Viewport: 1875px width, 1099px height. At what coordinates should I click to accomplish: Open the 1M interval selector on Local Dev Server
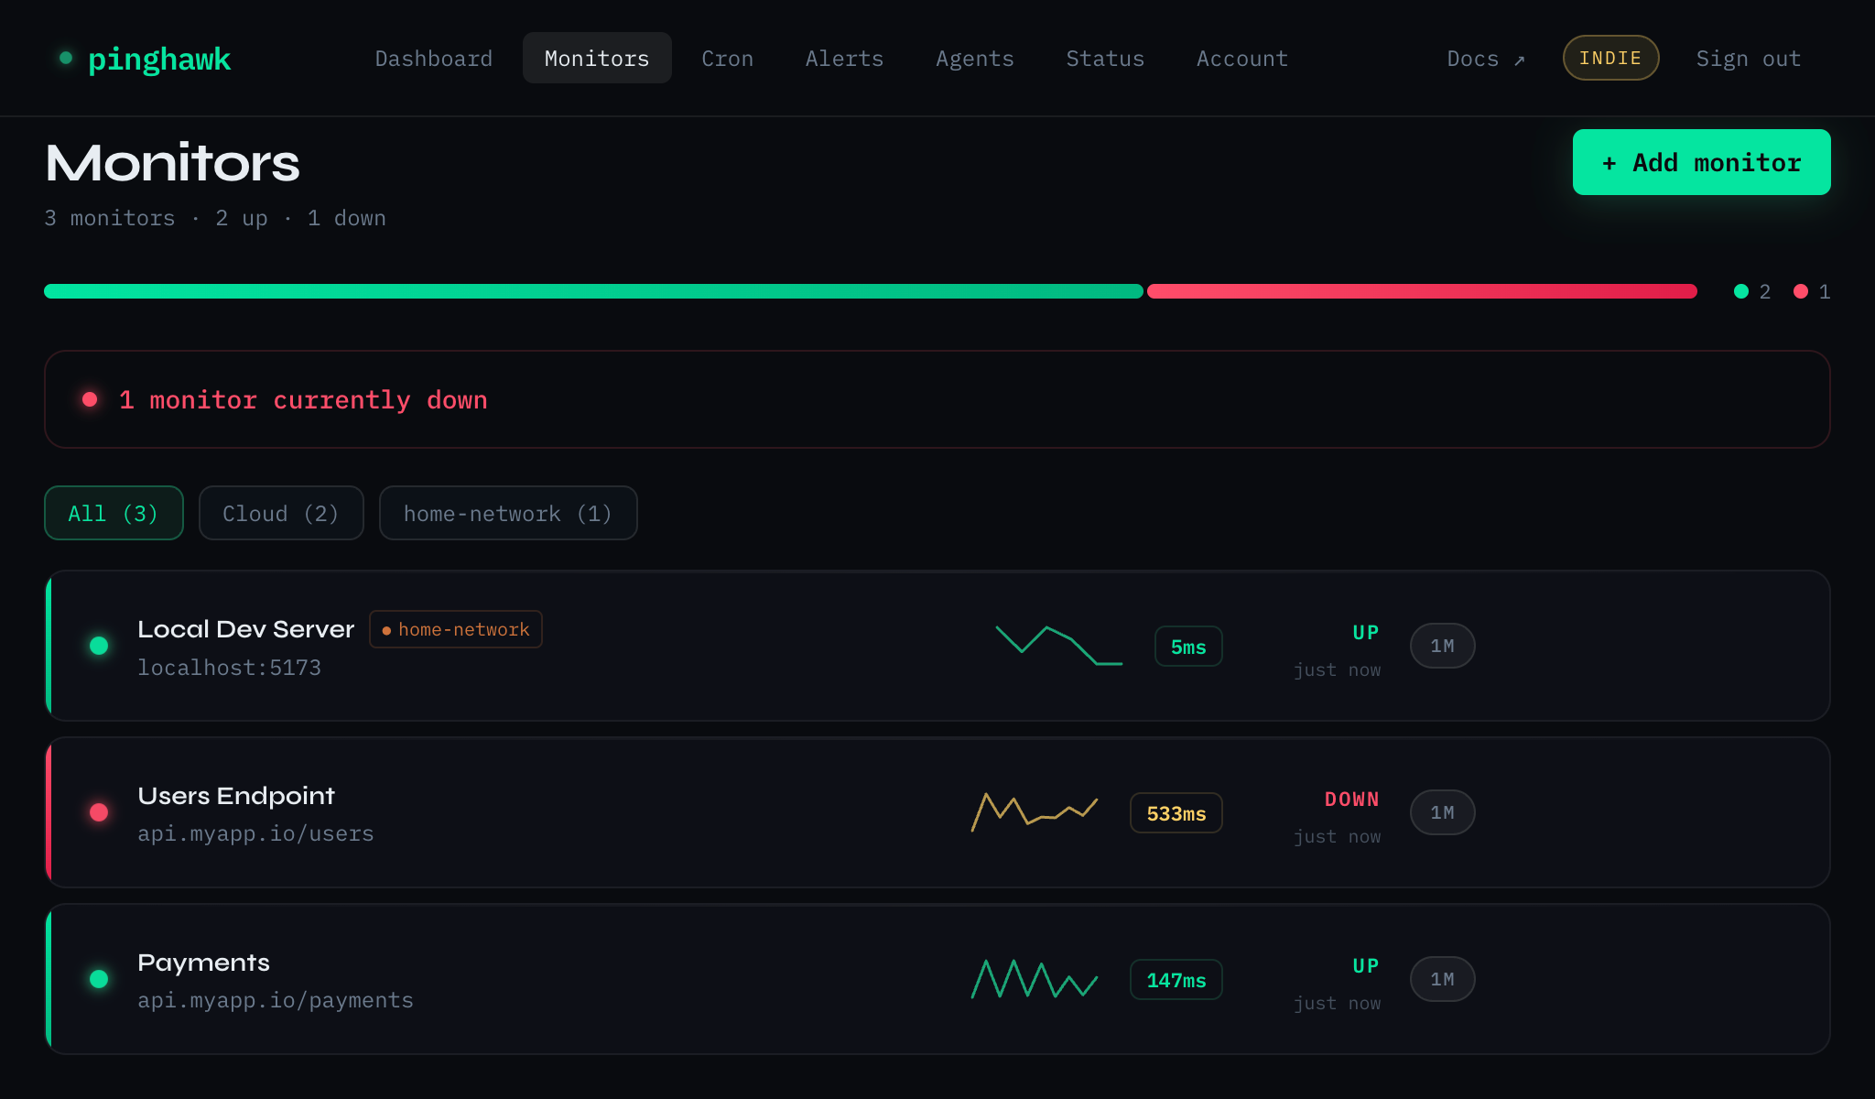(x=1442, y=646)
